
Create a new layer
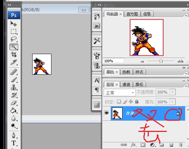[171, 145]
